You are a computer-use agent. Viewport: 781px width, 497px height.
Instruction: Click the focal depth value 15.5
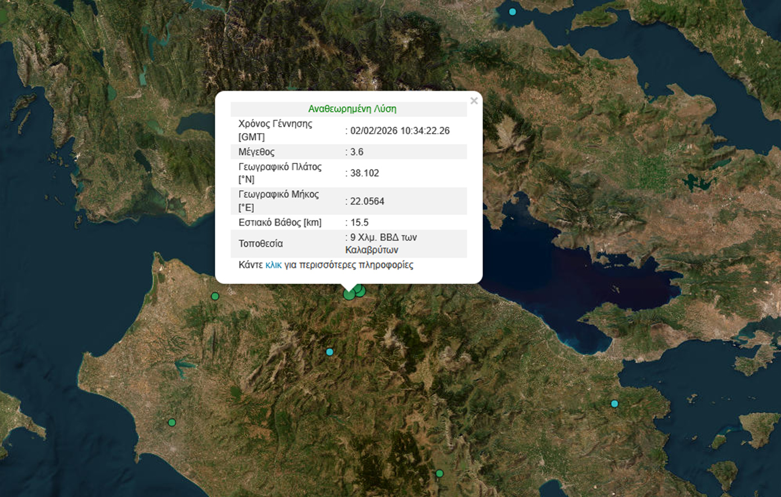pyautogui.click(x=359, y=222)
